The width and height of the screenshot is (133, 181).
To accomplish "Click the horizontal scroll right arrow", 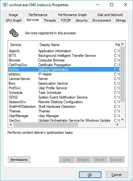I will 117,125.
